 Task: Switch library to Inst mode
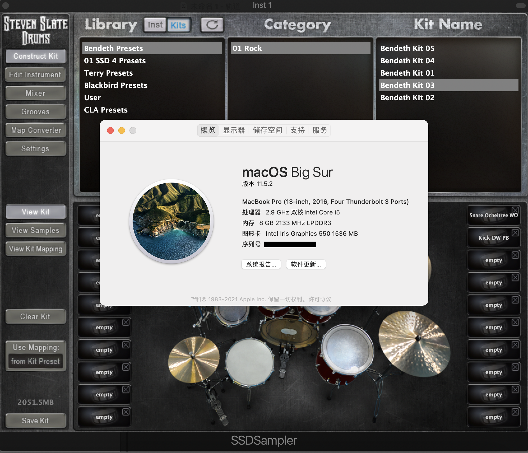point(155,25)
